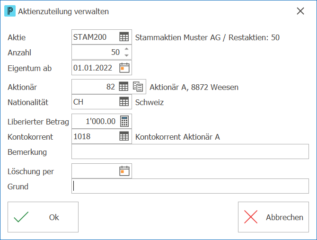The image size is (317, 240).
Task: Increase Anzahl with the up arrow
Action: (126, 49)
